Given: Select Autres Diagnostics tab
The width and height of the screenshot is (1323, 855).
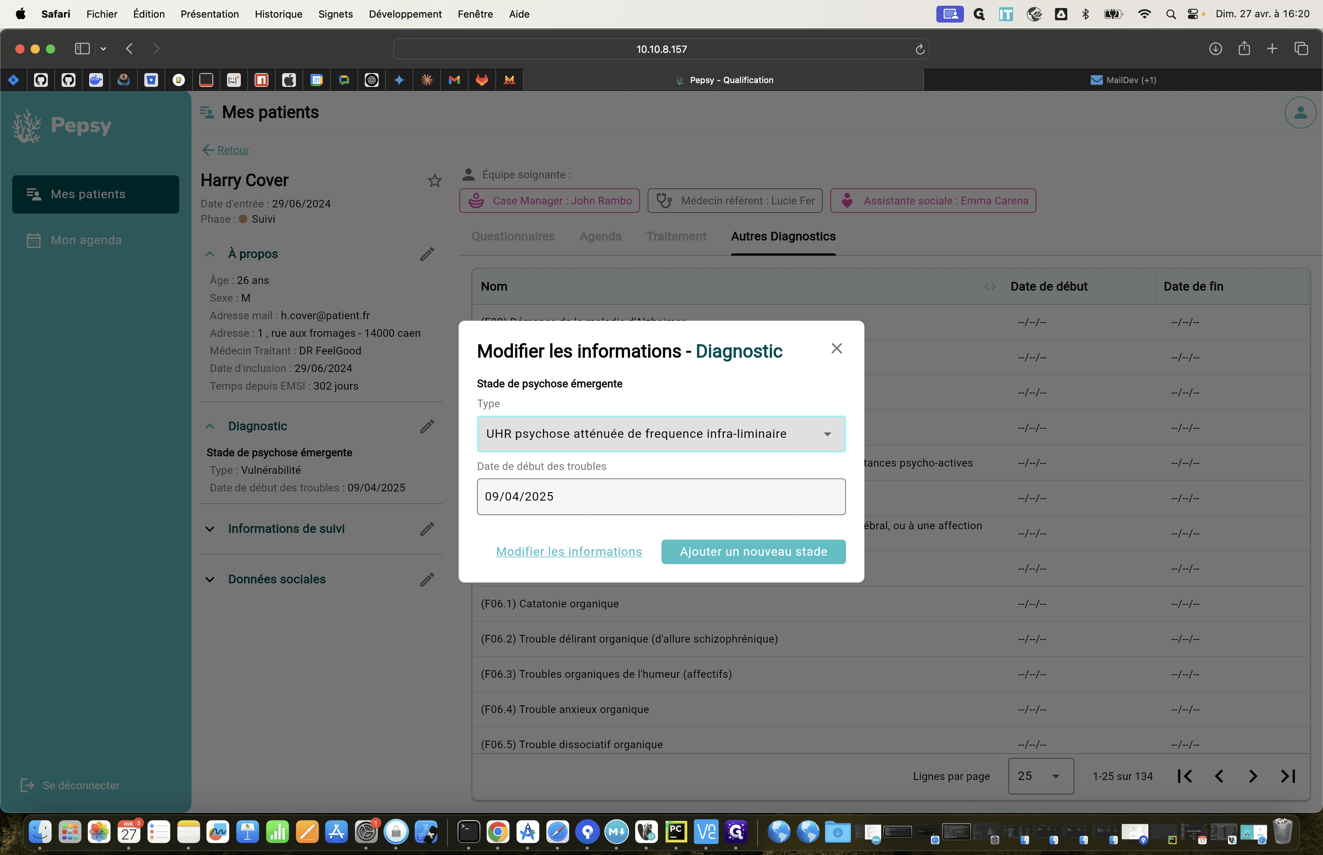Looking at the screenshot, I should [783, 237].
